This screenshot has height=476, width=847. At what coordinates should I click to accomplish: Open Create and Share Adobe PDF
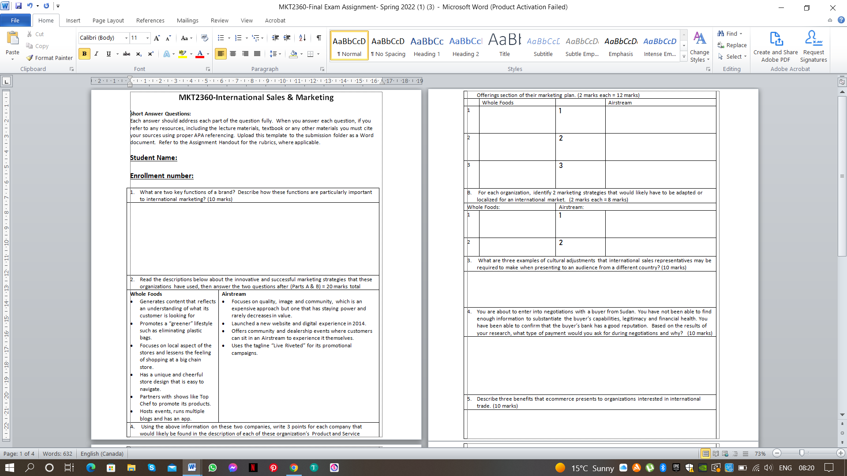[x=776, y=46]
